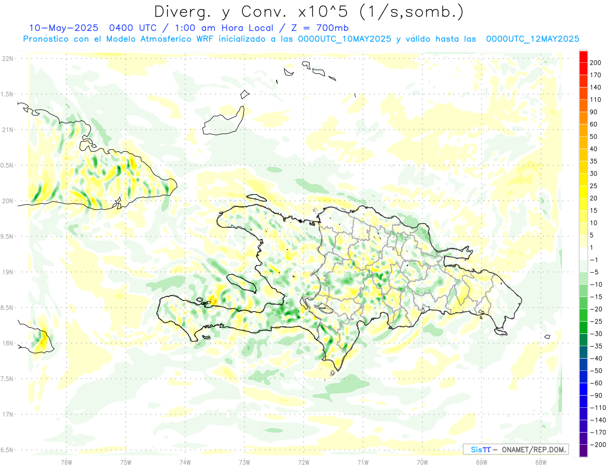Click the '74W' longitude axis label
The image size is (607, 469).
pos(185,462)
